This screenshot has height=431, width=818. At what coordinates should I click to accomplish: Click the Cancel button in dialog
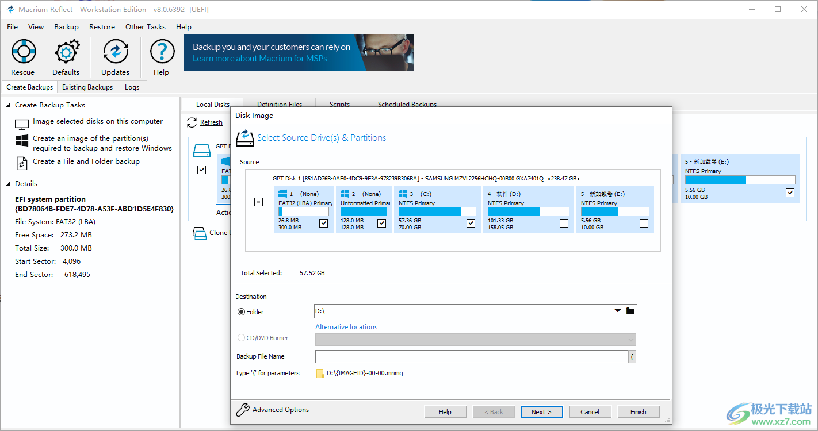[x=590, y=412]
